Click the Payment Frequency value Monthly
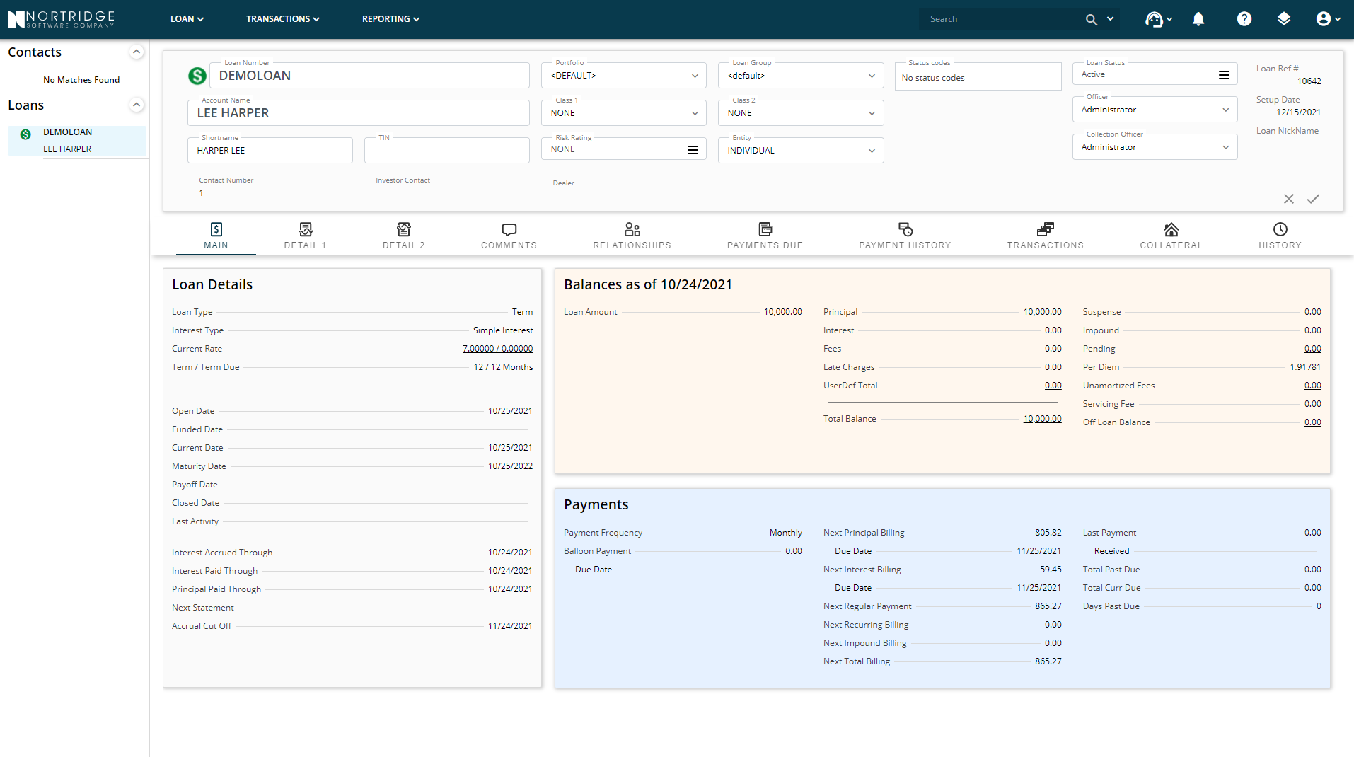Screen dimensions: 1354x757 785,533
